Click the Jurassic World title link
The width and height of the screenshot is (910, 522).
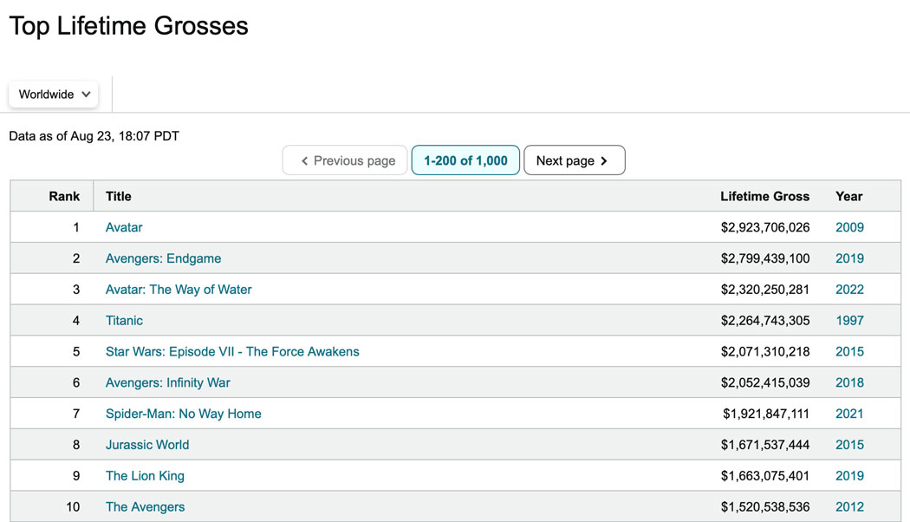point(147,445)
